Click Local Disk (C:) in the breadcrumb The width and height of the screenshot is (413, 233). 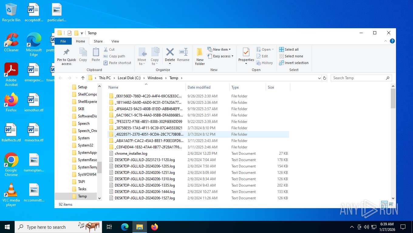(129, 78)
